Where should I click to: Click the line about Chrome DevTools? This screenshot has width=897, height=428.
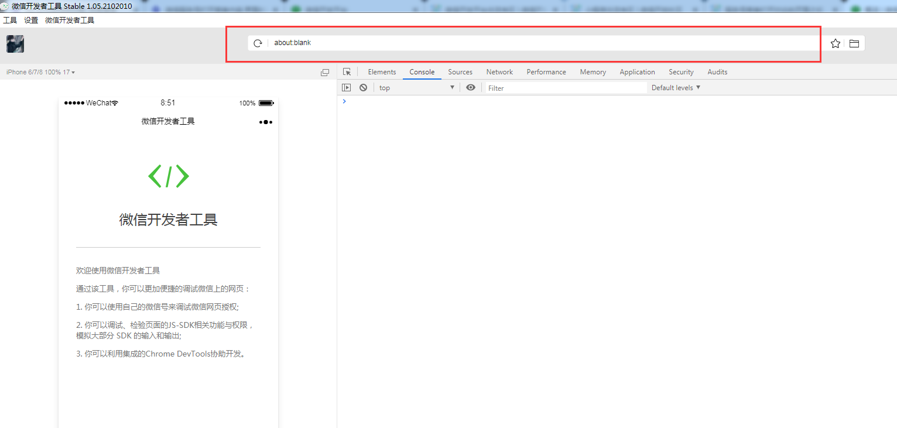(x=162, y=354)
